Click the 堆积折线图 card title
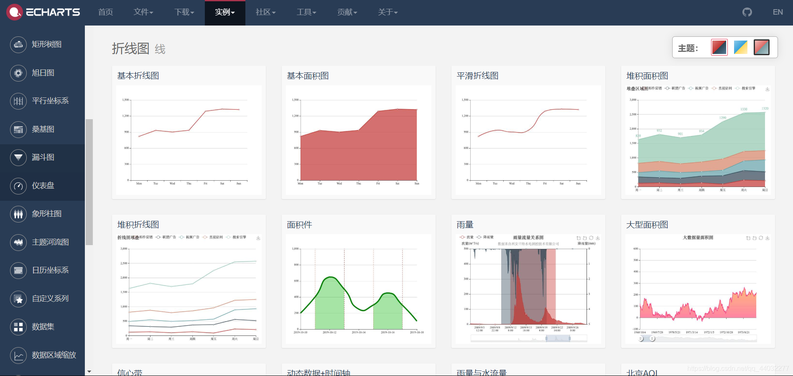 138,225
